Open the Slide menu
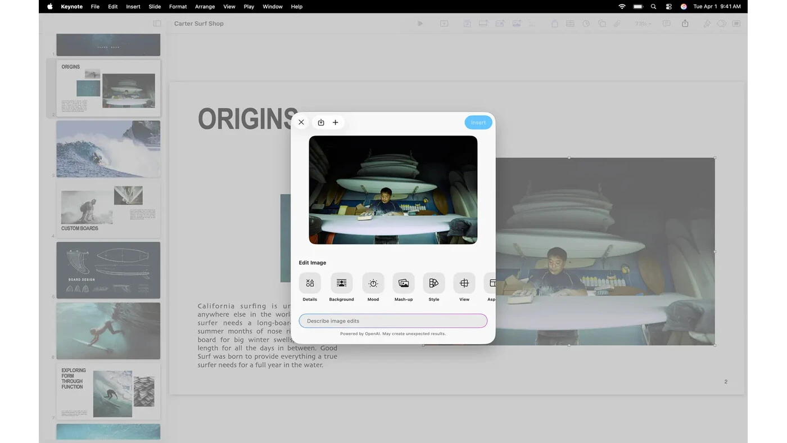 155,7
